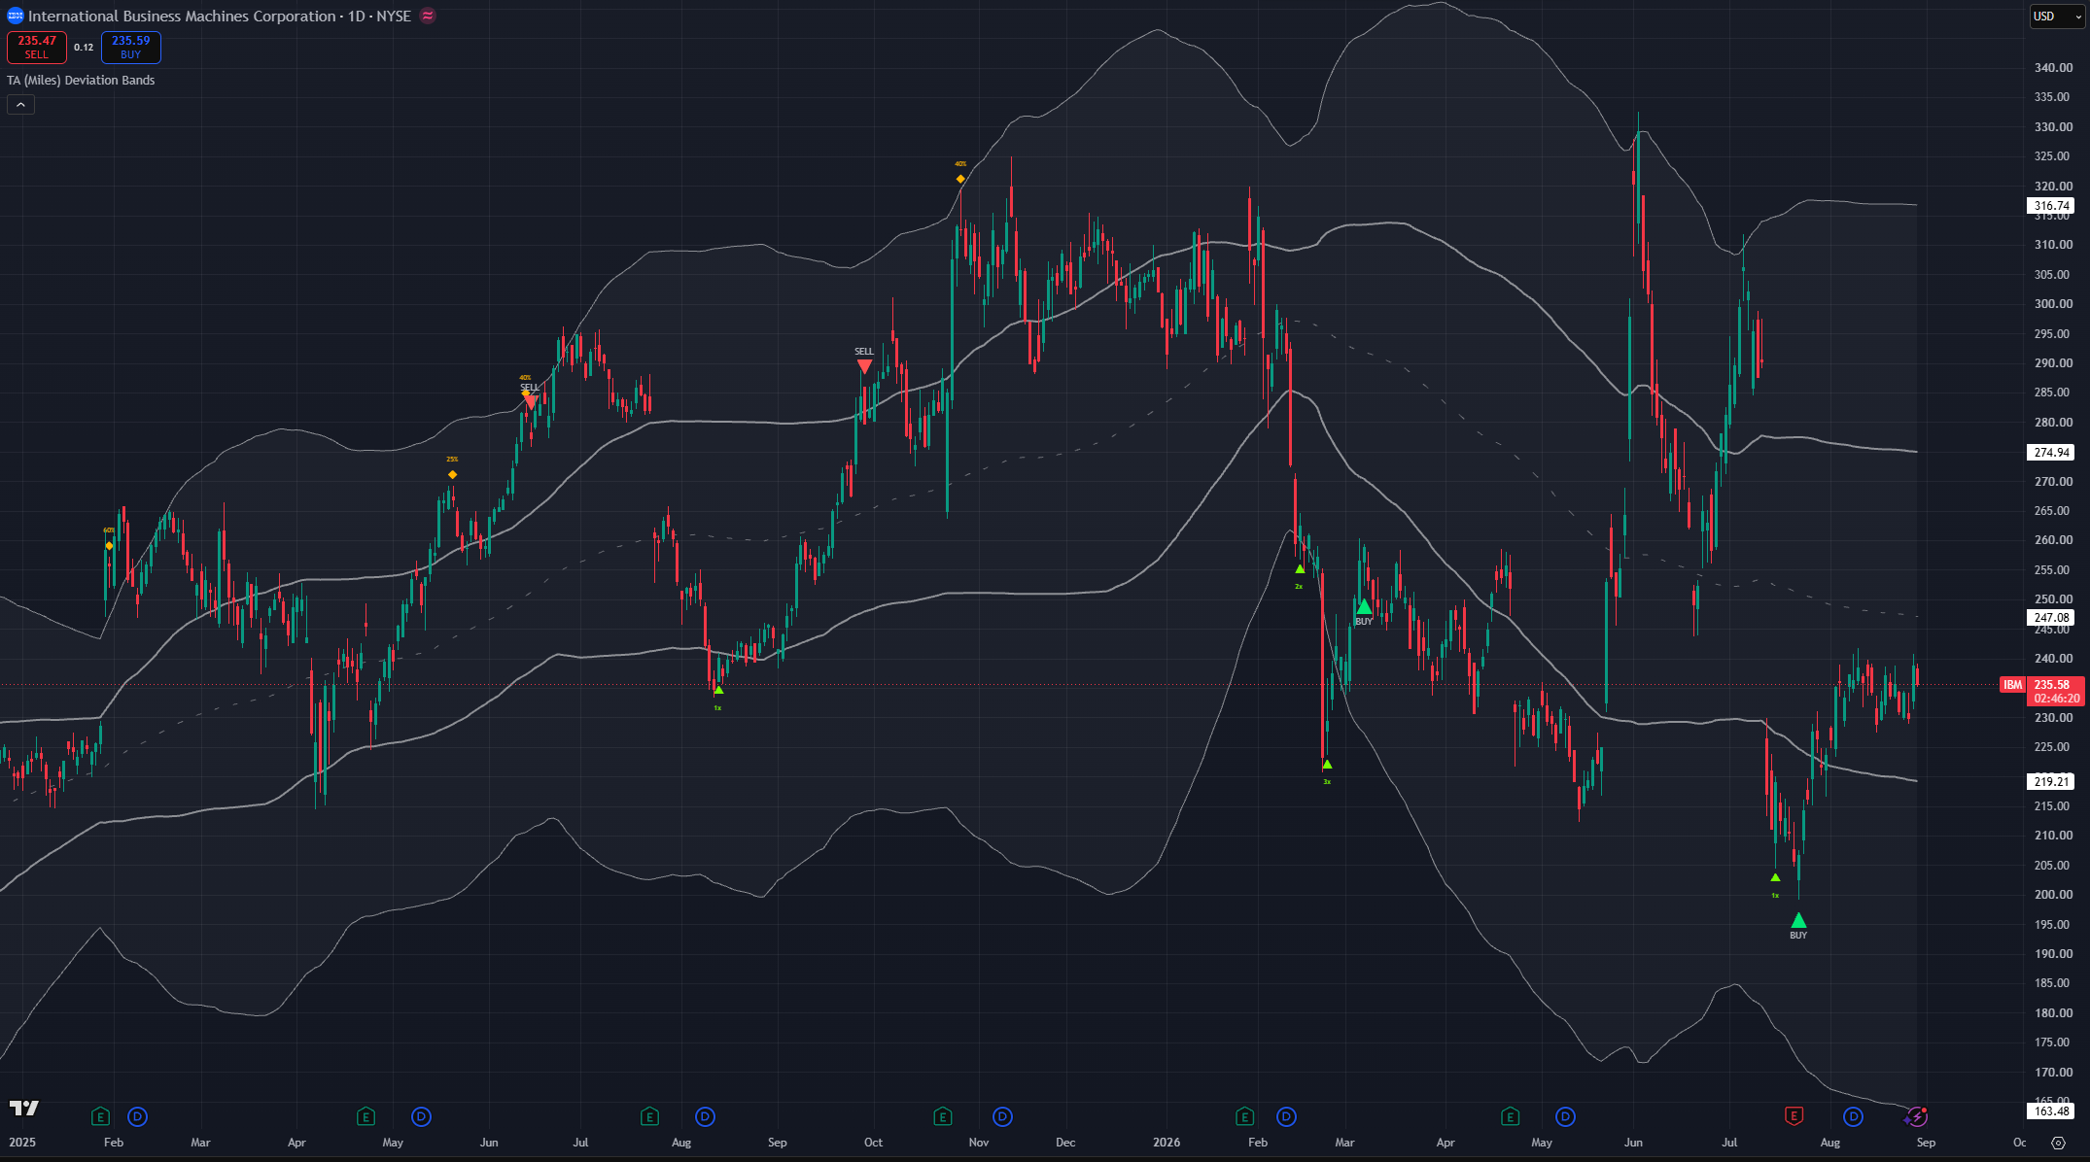
Task: Collapse the indicator legend chevron
Action: point(20,104)
